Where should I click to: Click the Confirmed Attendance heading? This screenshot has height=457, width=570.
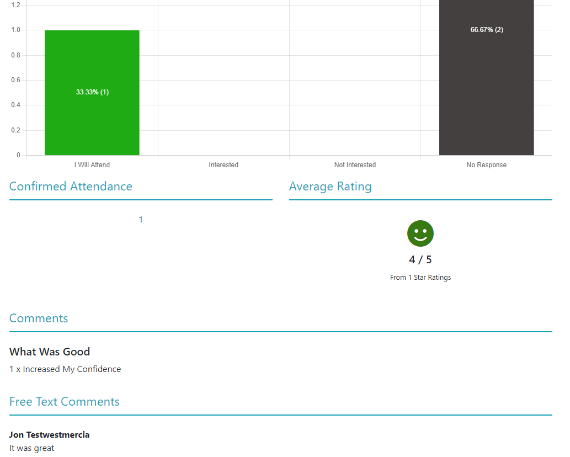click(71, 187)
